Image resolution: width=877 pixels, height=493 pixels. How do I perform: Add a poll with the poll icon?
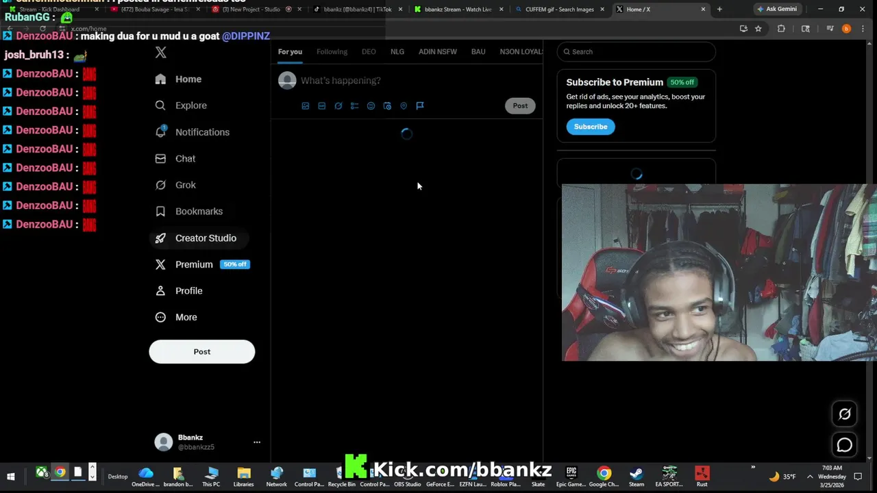coord(354,105)
